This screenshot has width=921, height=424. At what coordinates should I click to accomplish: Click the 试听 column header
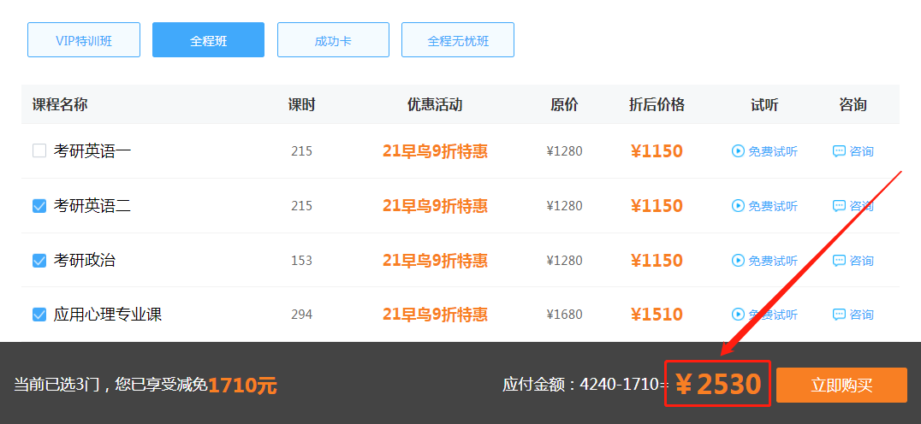click(764, 105)
